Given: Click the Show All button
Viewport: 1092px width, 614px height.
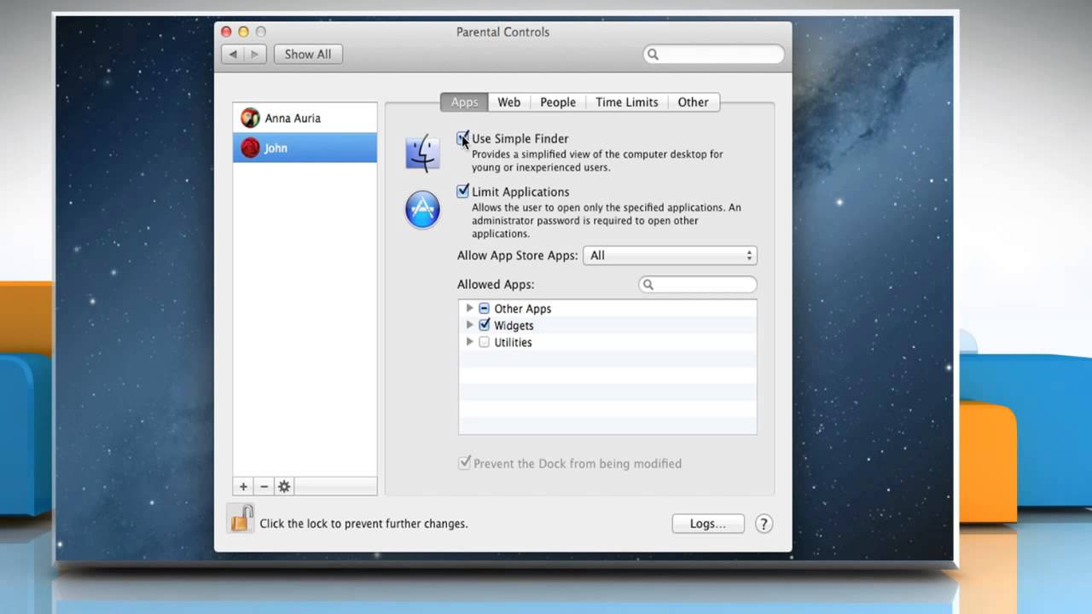Looking at the screenshot, I should (308, 54).
